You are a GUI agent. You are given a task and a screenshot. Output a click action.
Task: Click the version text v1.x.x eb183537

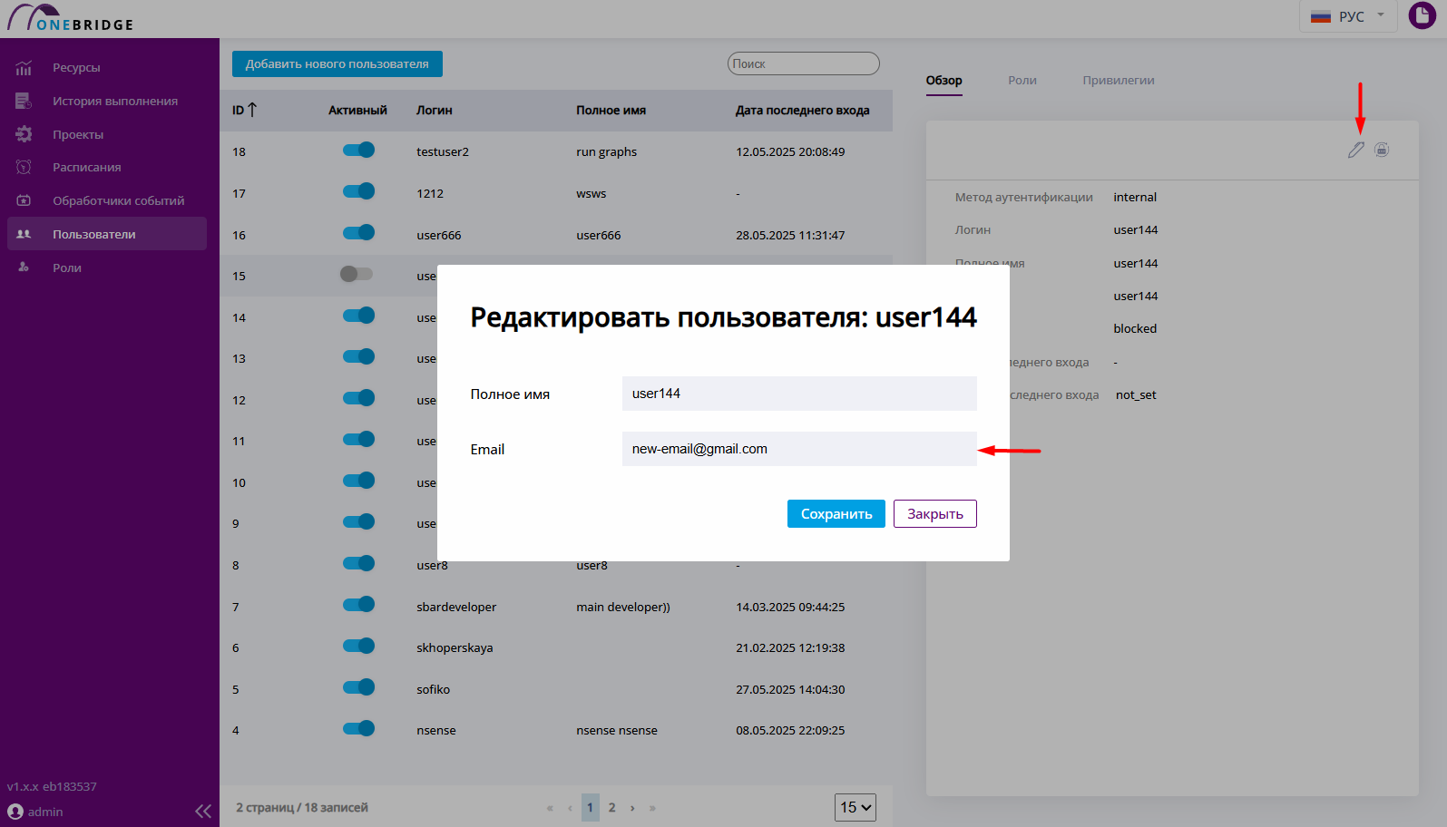pyautogui.click(x=52, y=786)
